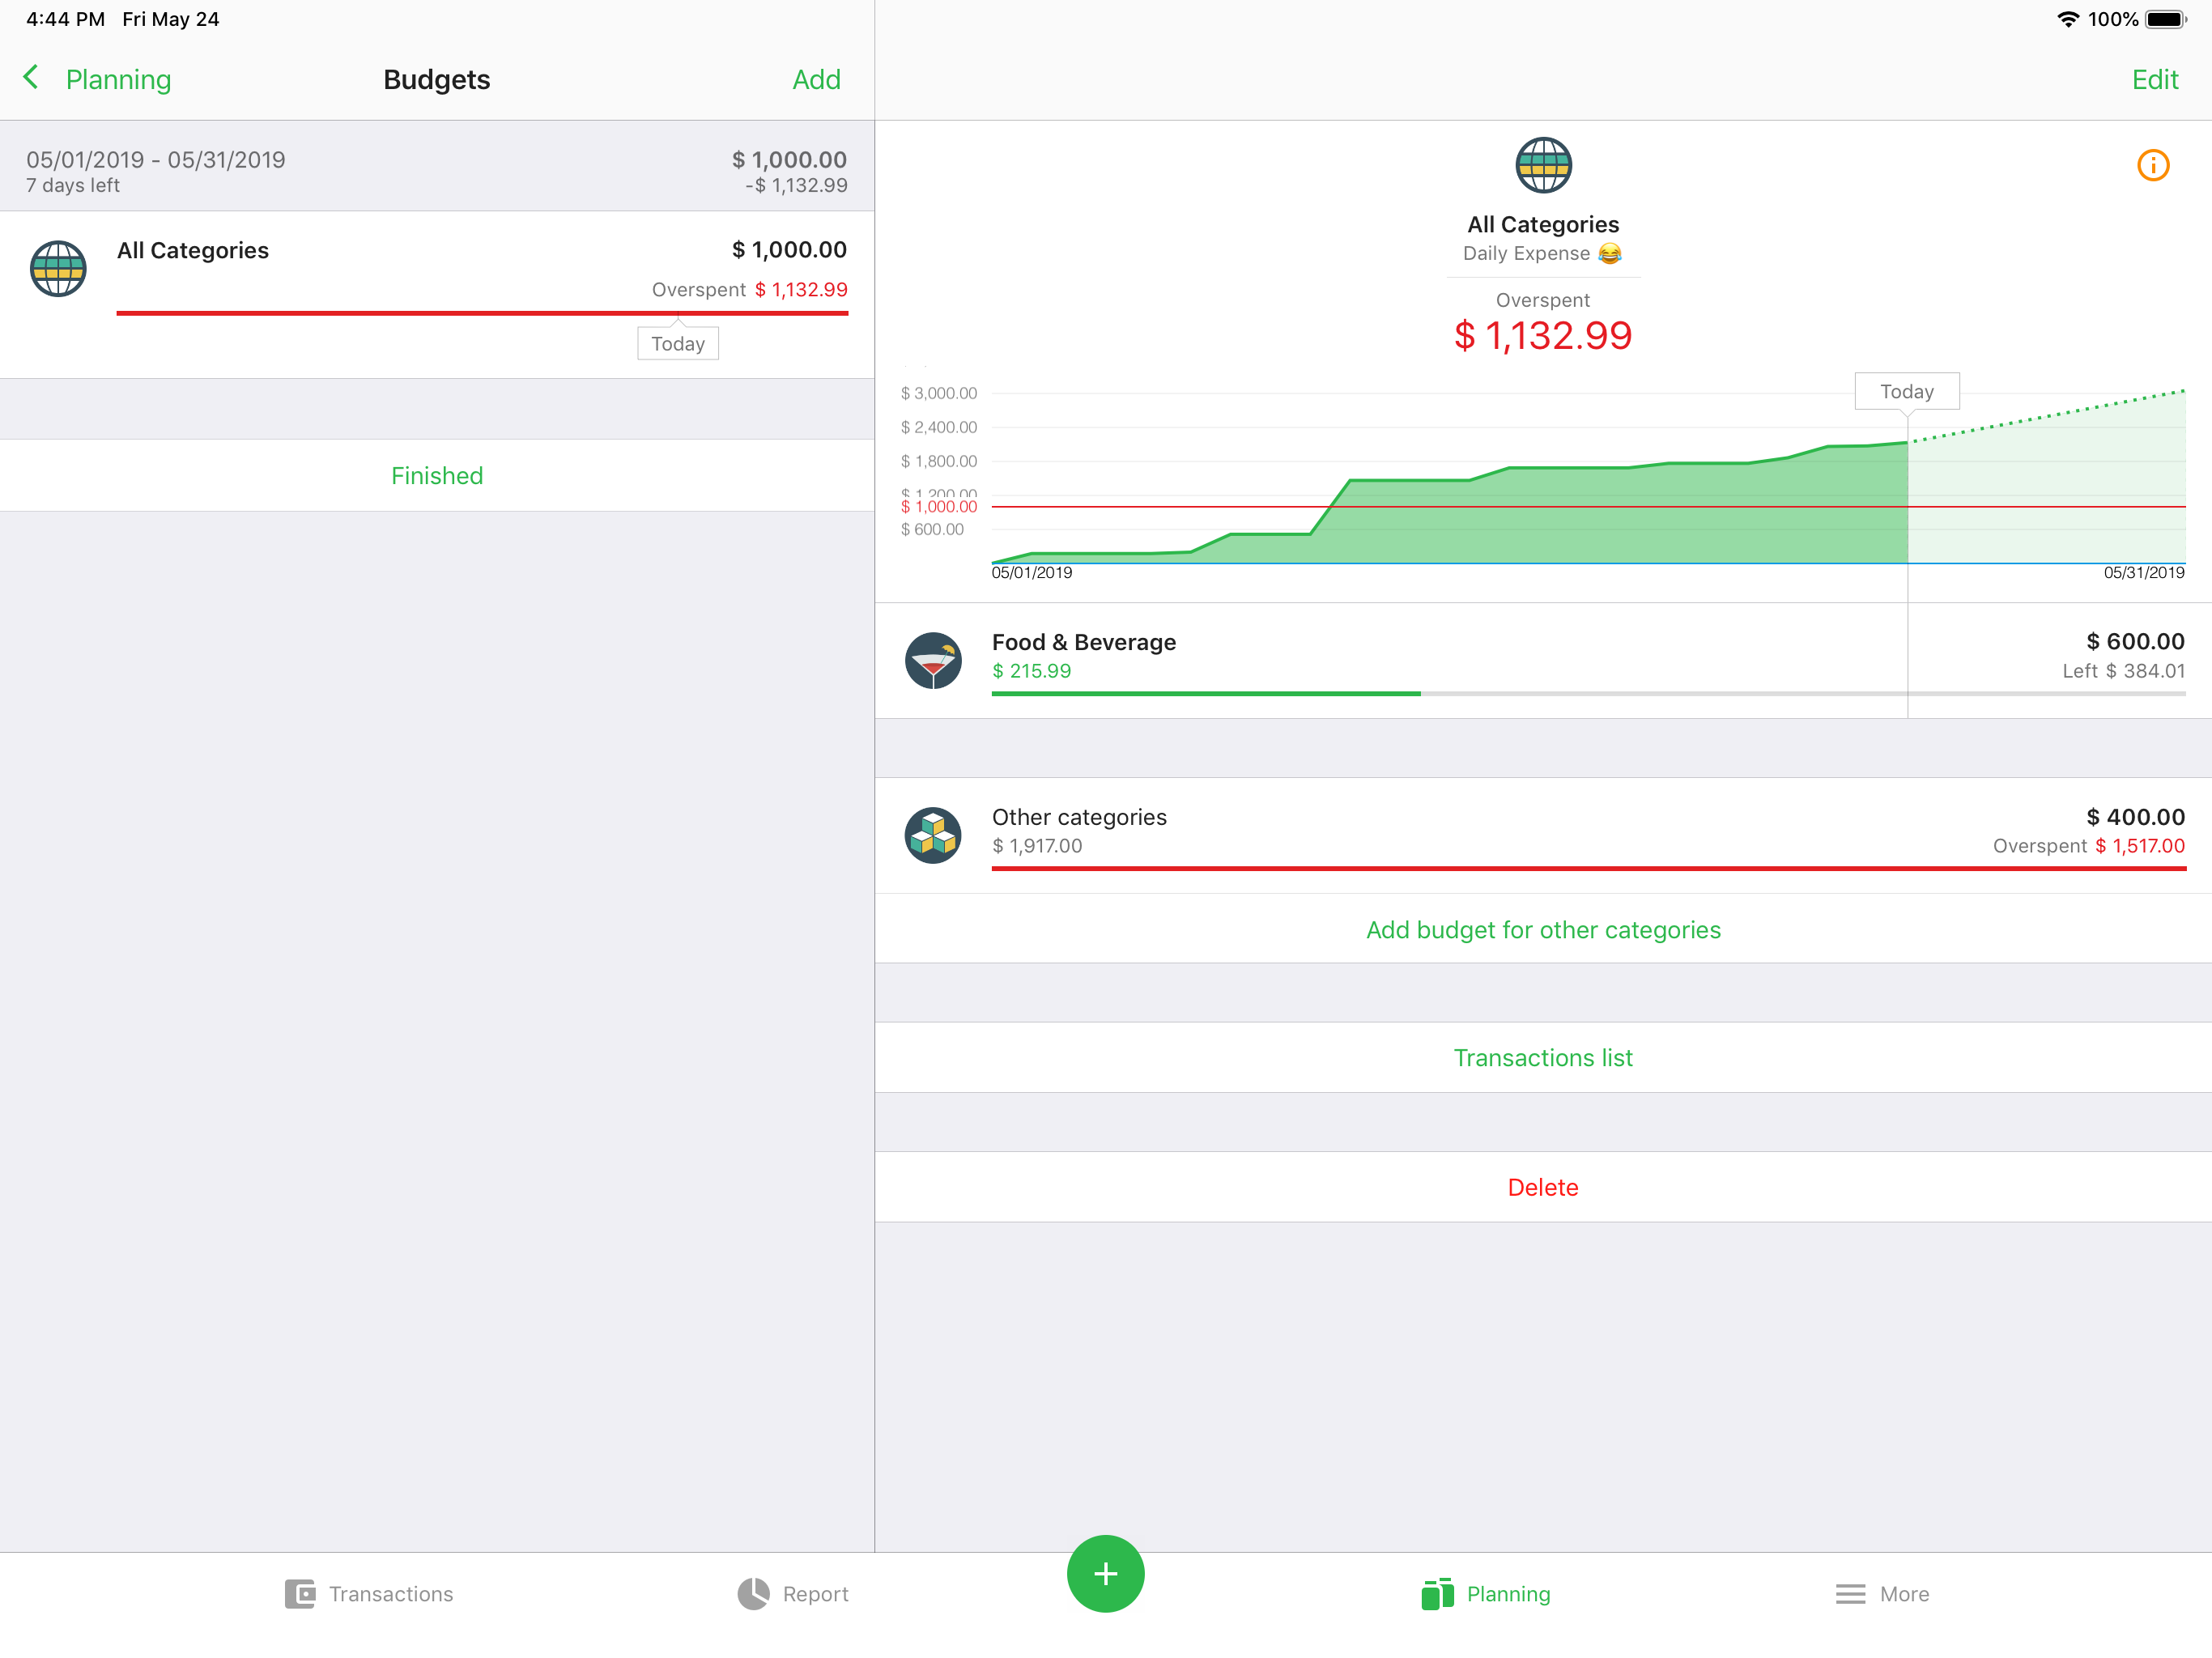
Task: Open the Other categories row
Action: pyautogui.click(x=1543, y=835)
